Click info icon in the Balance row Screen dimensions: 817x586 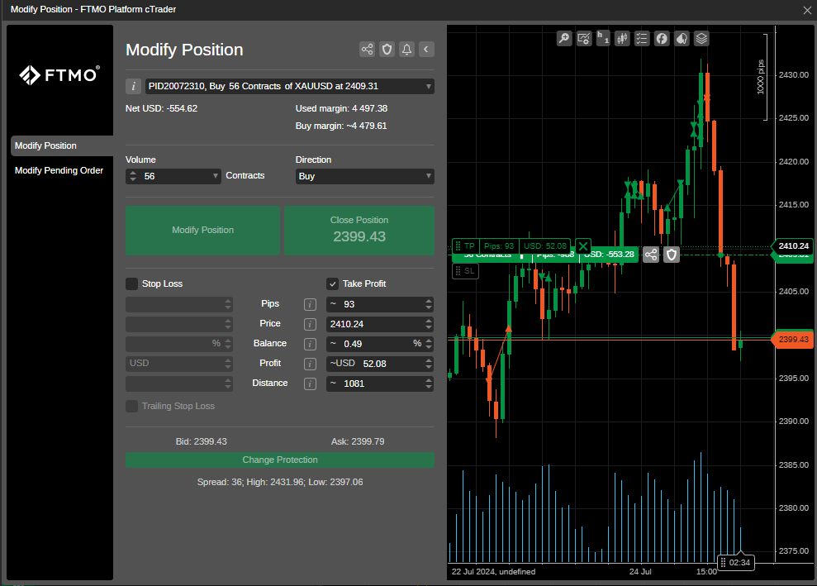click(310, 344)
